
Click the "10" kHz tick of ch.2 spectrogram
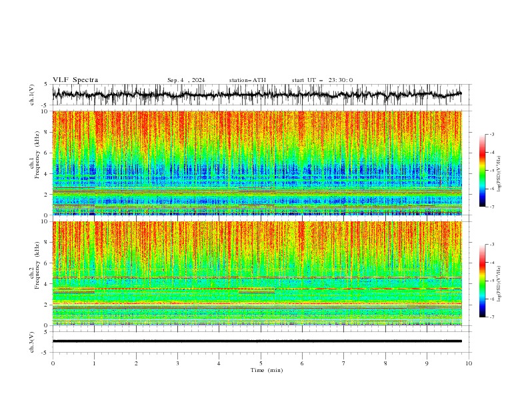pyautogui.click(x=46, y=221)
